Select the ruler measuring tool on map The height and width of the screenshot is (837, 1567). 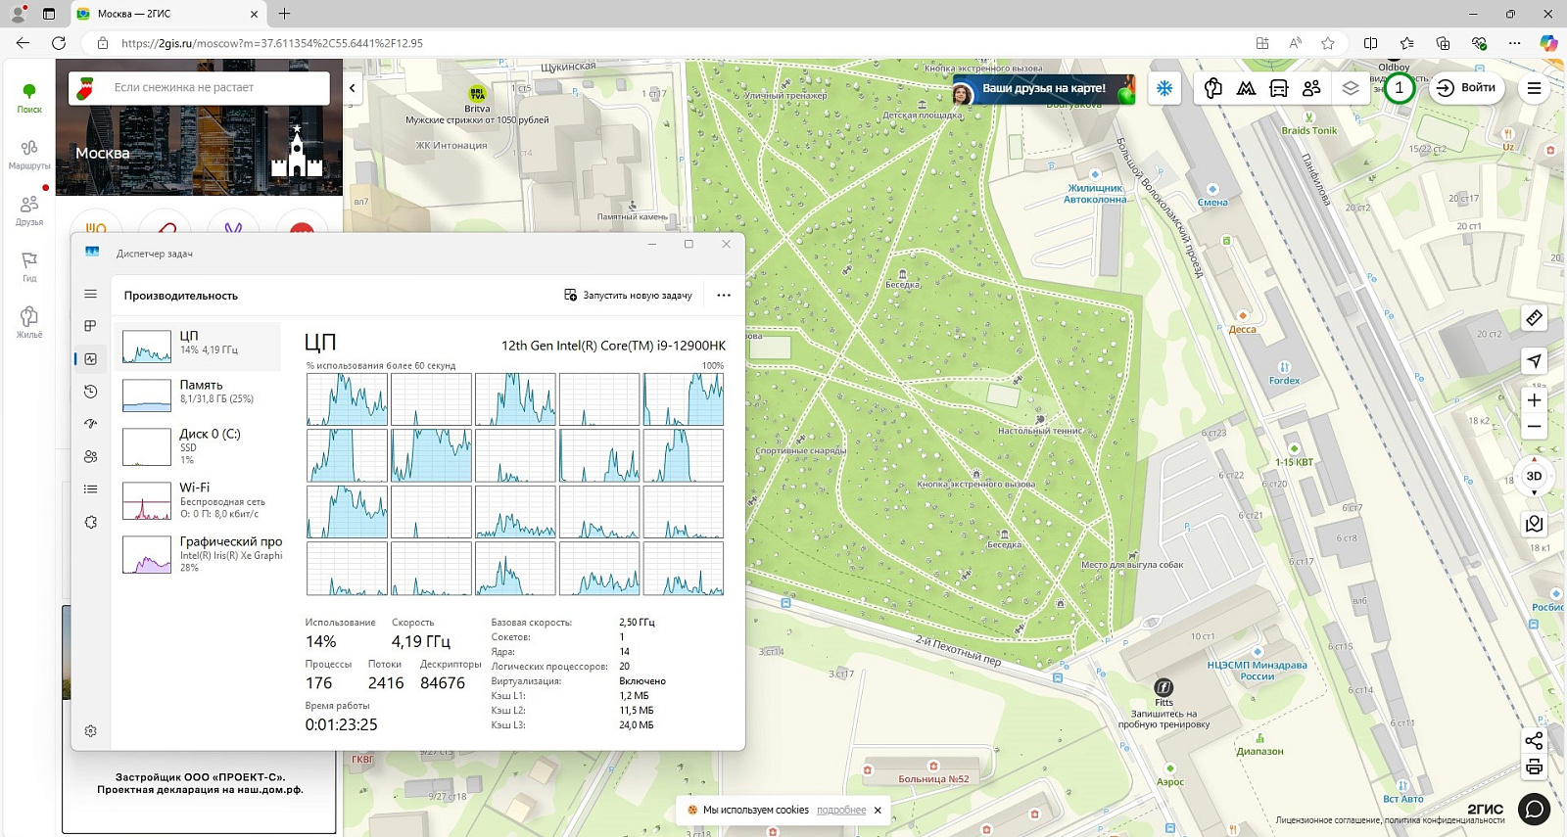pos(1535,318)
